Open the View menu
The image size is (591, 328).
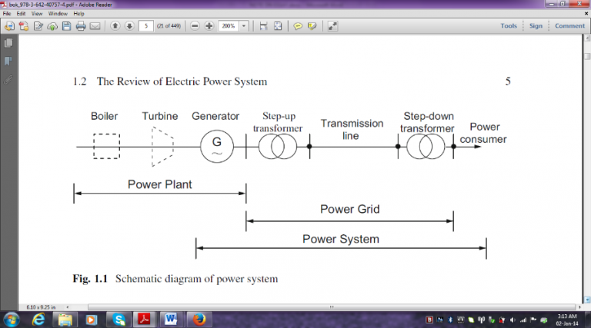(37, 14)
